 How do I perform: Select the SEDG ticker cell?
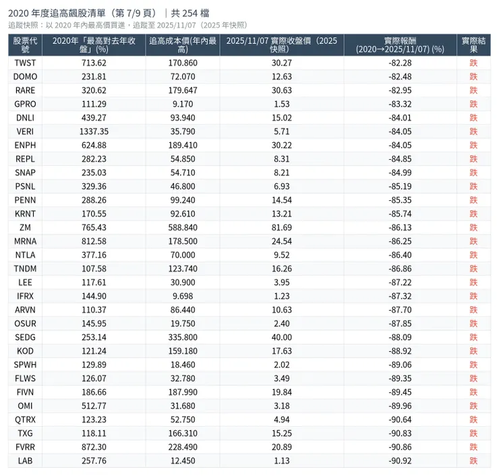[25, 337]
